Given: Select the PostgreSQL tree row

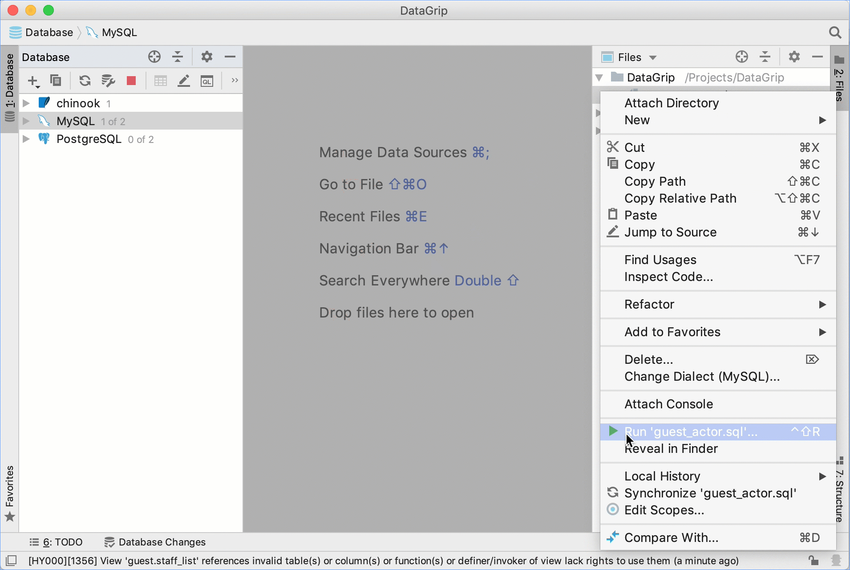Looking at the screenshot, I should (131, 139).
